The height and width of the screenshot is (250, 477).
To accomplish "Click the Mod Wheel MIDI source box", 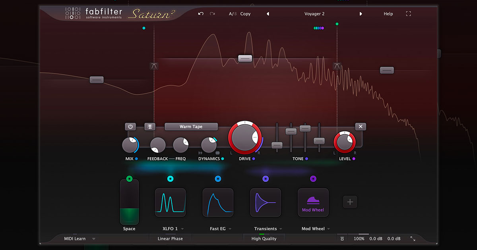I will click(313, 202).
